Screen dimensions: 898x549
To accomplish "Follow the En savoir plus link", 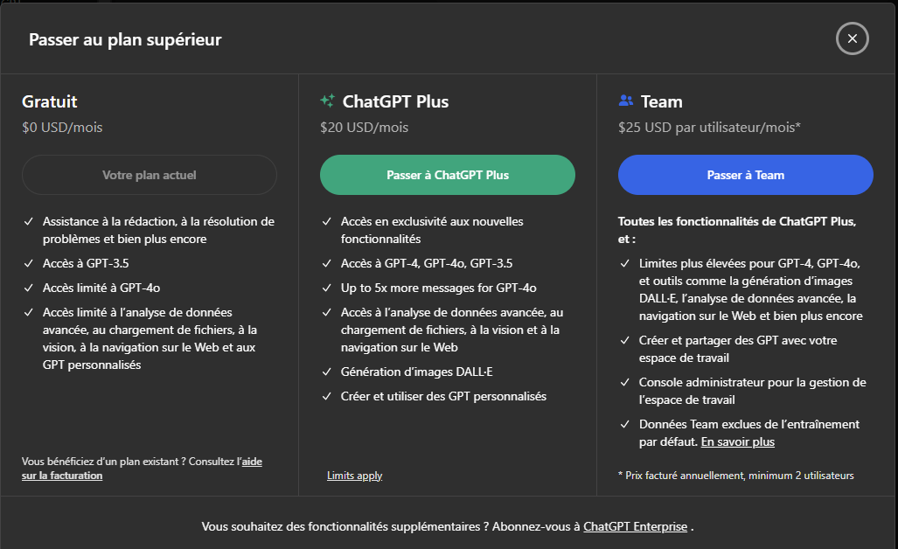I will pos(737,442).
